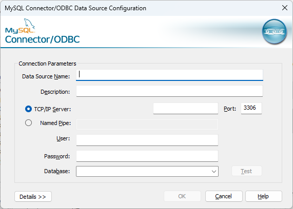Click the User input field

[x=147, y=140]
